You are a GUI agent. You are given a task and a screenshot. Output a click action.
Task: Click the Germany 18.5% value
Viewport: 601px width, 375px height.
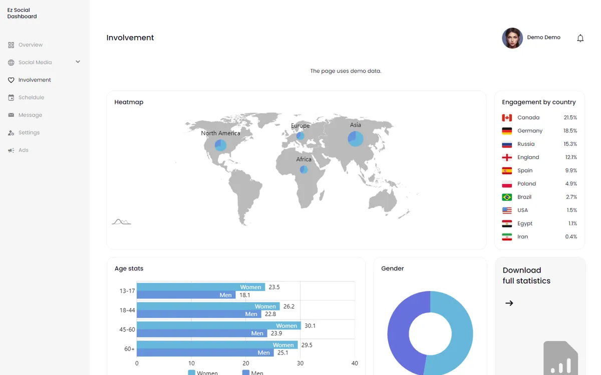point(570,131)
